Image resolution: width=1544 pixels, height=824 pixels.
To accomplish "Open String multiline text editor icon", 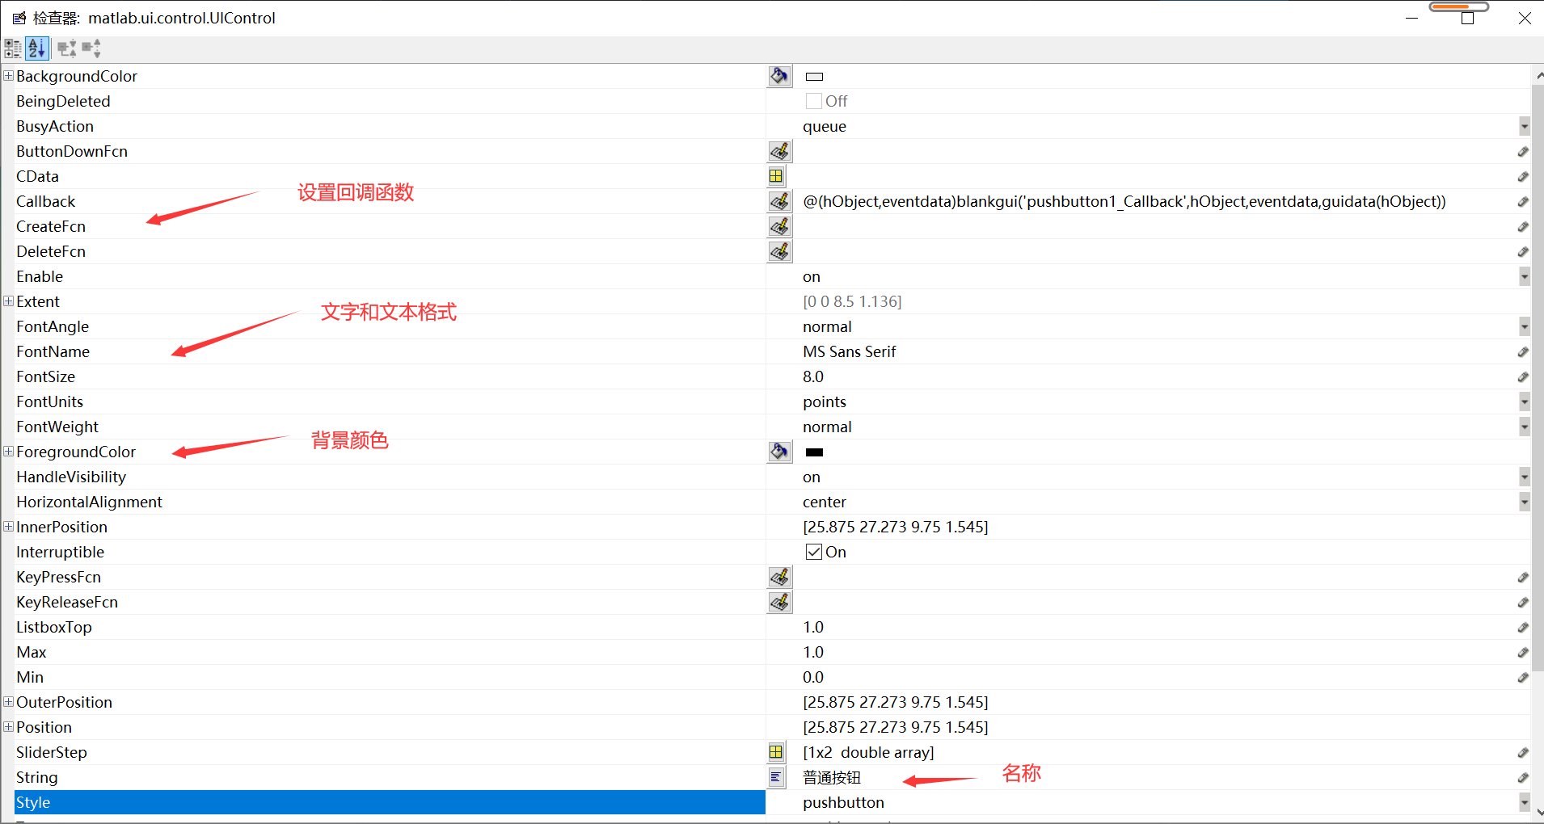I will click(776, 777).
